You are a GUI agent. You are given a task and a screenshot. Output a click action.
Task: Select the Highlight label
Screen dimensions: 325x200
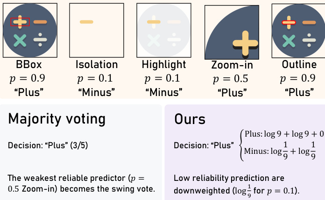(163, 64)
